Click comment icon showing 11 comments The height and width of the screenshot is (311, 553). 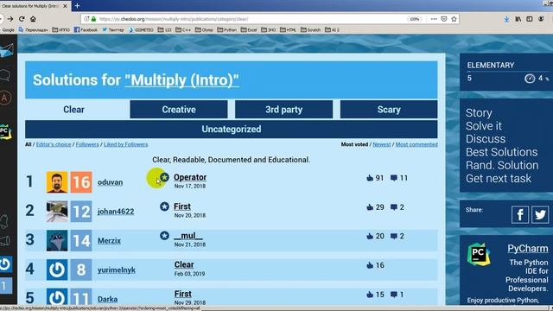[x=394, y=178]
